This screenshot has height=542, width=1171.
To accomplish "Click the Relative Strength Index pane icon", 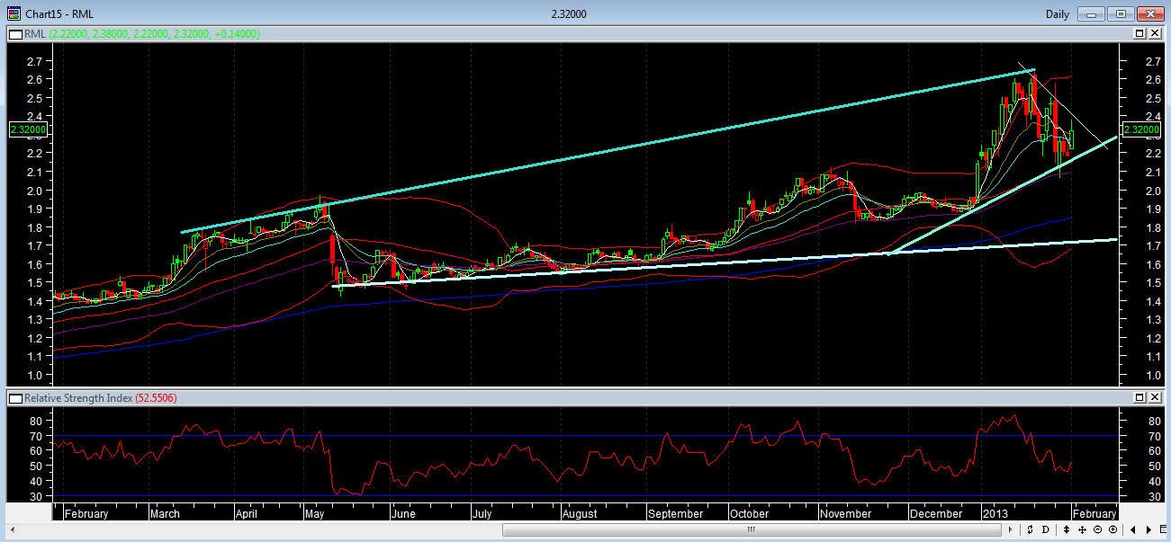I will coord(15,396).
